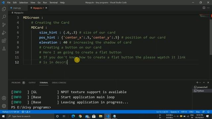Click the pos_hint property on line 7
This screenshot has width=212, height=119.
click(x=47, y=37)
